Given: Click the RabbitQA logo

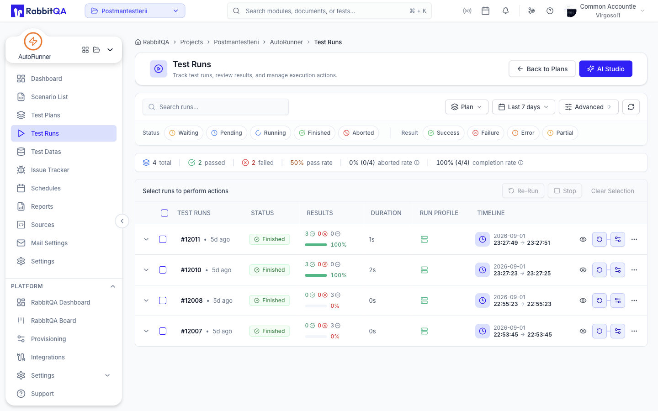Looking at the screenshot, I should 39,11.
